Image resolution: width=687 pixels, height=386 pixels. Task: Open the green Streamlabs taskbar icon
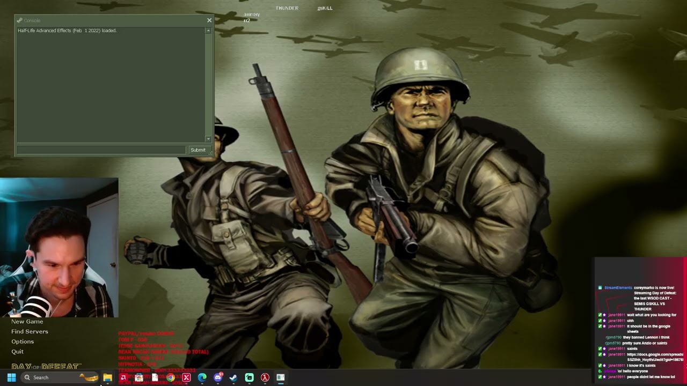(250, 377)
